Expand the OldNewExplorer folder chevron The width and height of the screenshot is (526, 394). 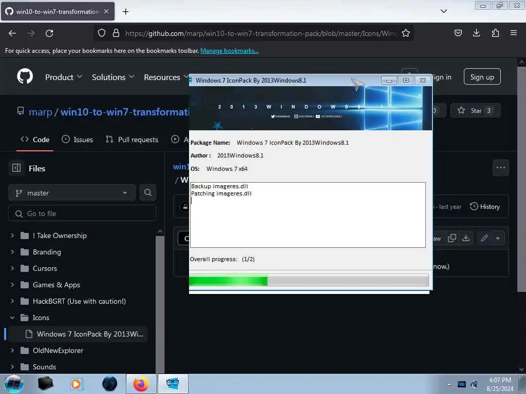[x=12, y=350]
